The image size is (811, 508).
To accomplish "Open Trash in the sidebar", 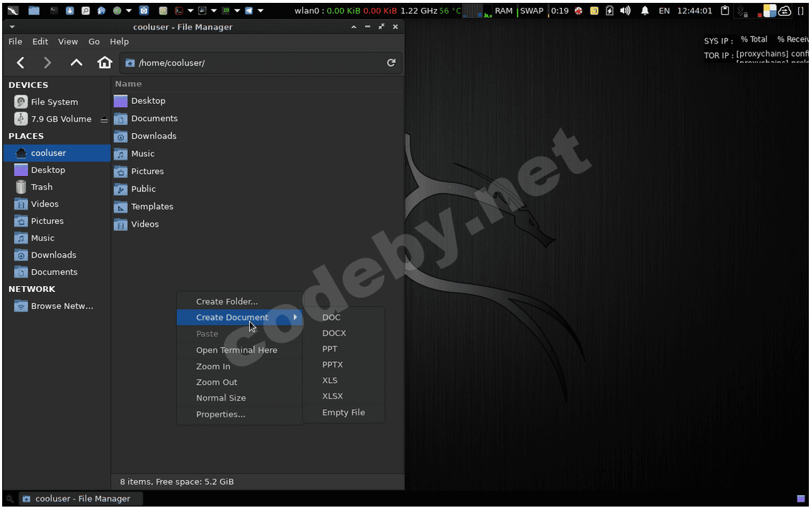I will (x=57, y=187).
